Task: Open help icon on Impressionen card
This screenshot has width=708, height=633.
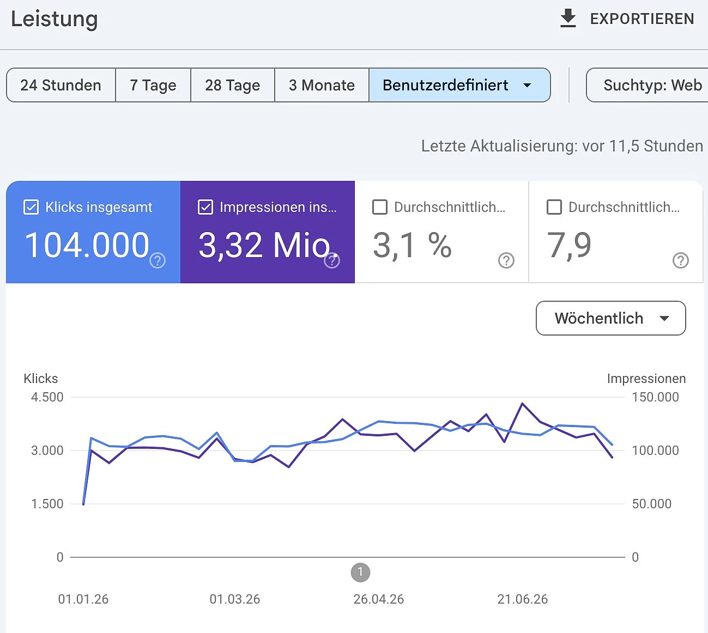Action: (332, 260)
